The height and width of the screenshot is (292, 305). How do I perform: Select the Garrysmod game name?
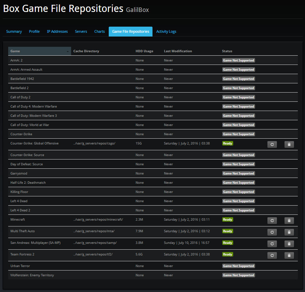click(x=19, y=173)
